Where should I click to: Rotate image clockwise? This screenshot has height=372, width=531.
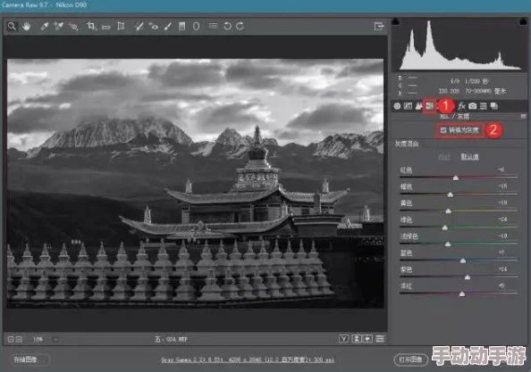pyautogui.click(x=240, y=26)
